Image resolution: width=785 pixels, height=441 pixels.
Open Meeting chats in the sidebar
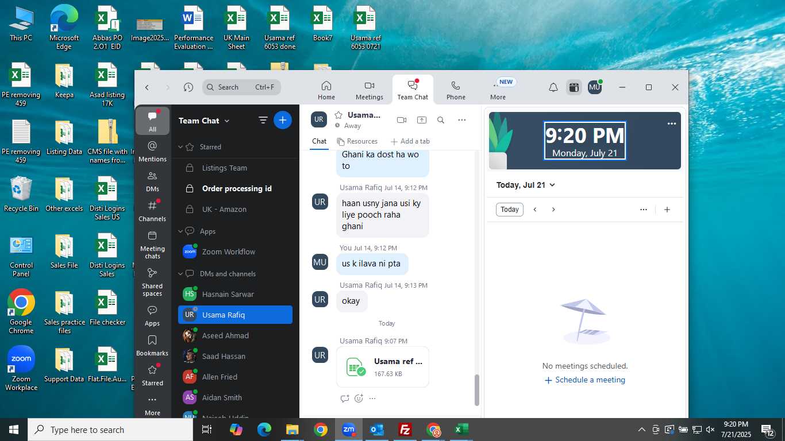[x=152, y=244]
